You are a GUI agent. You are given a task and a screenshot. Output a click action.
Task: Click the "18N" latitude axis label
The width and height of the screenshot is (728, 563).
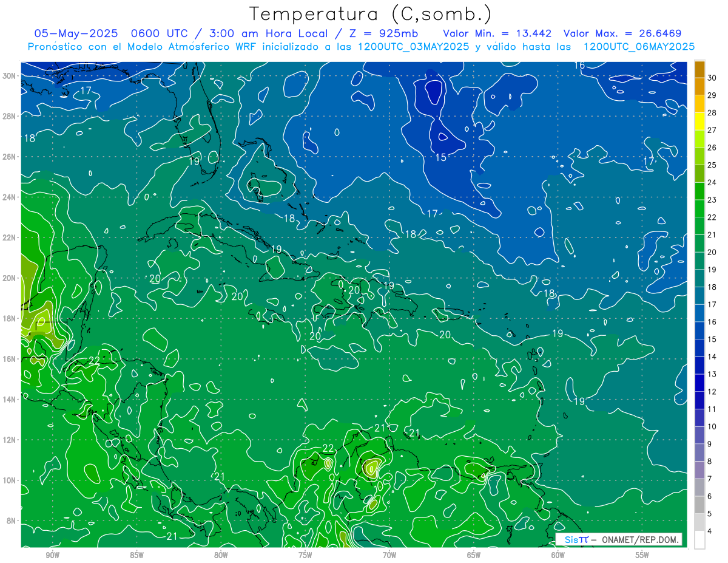pyautogui.click(x=9, y=318)
